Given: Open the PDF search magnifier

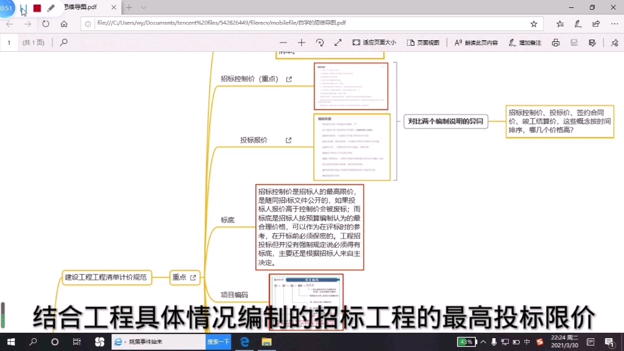Looking at the screenshot, I should click(x=63, y=43).
